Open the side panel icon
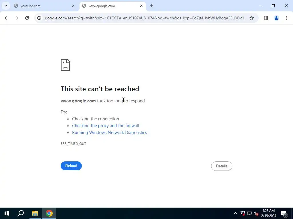Image resolution: width=293 pixels, height=219 pixels. pos(266,18)
